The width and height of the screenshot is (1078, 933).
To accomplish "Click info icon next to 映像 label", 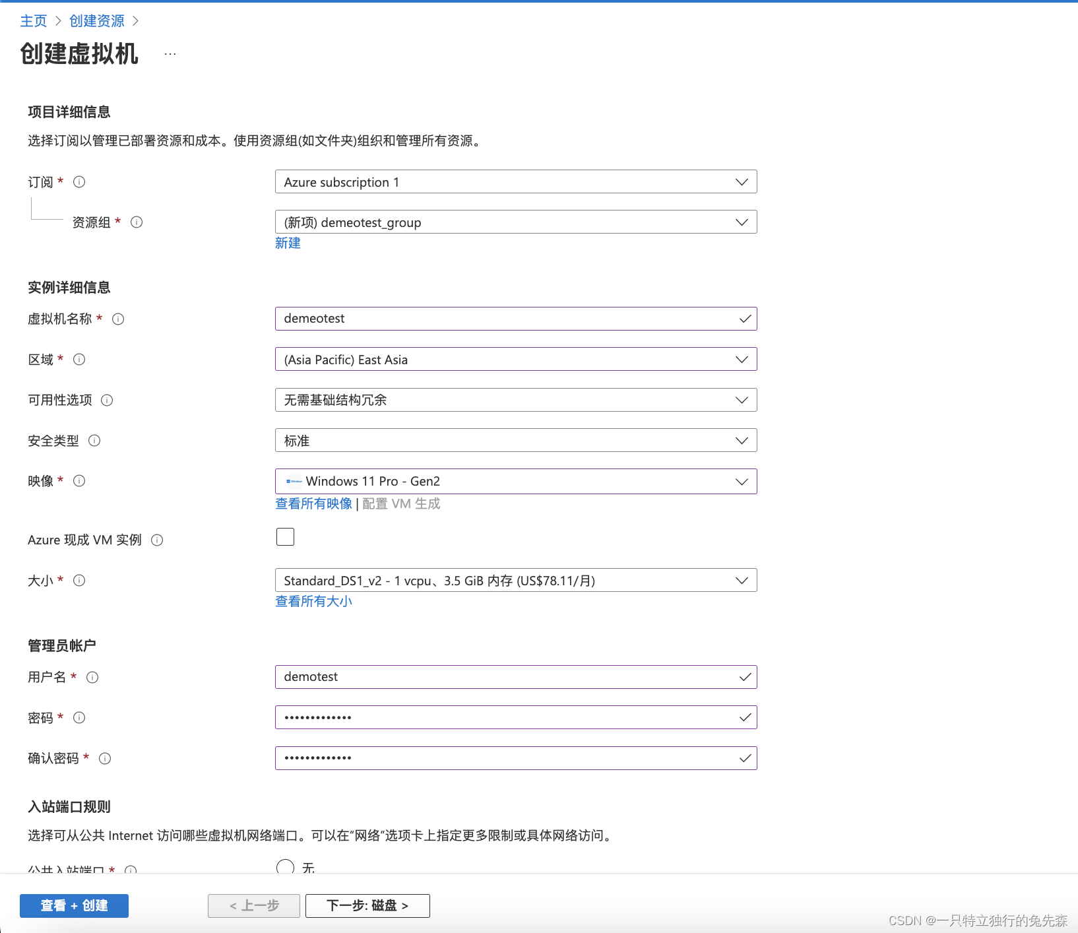I will tap(79, 481).
